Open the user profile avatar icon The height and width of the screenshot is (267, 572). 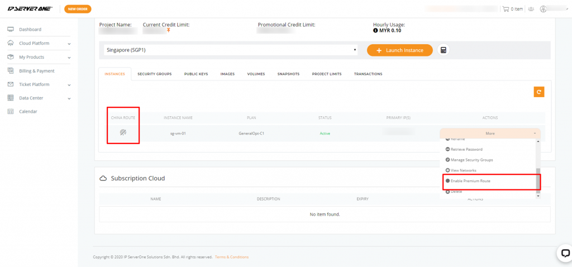tap(544, 9)
